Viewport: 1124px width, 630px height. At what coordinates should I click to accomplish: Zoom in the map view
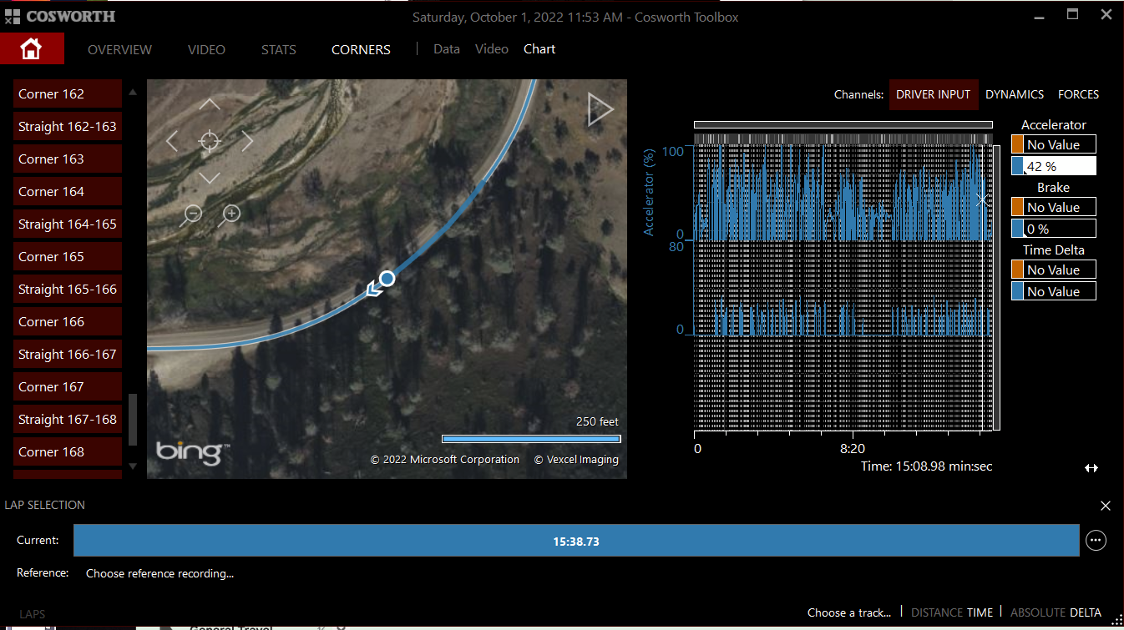(x=230, y=215)
